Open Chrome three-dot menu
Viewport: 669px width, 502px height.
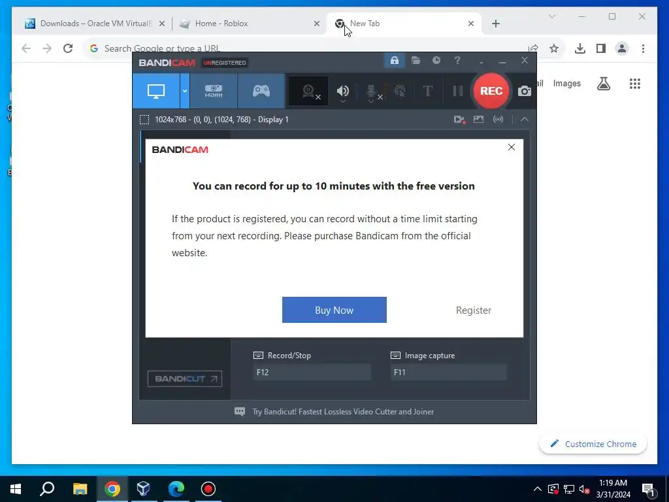(x=643, y=48)
